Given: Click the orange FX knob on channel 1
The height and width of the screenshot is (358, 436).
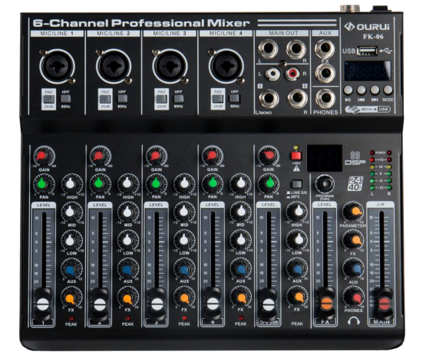Looking at the screenshot, I should pyautogui.click(x=71, y=297).
